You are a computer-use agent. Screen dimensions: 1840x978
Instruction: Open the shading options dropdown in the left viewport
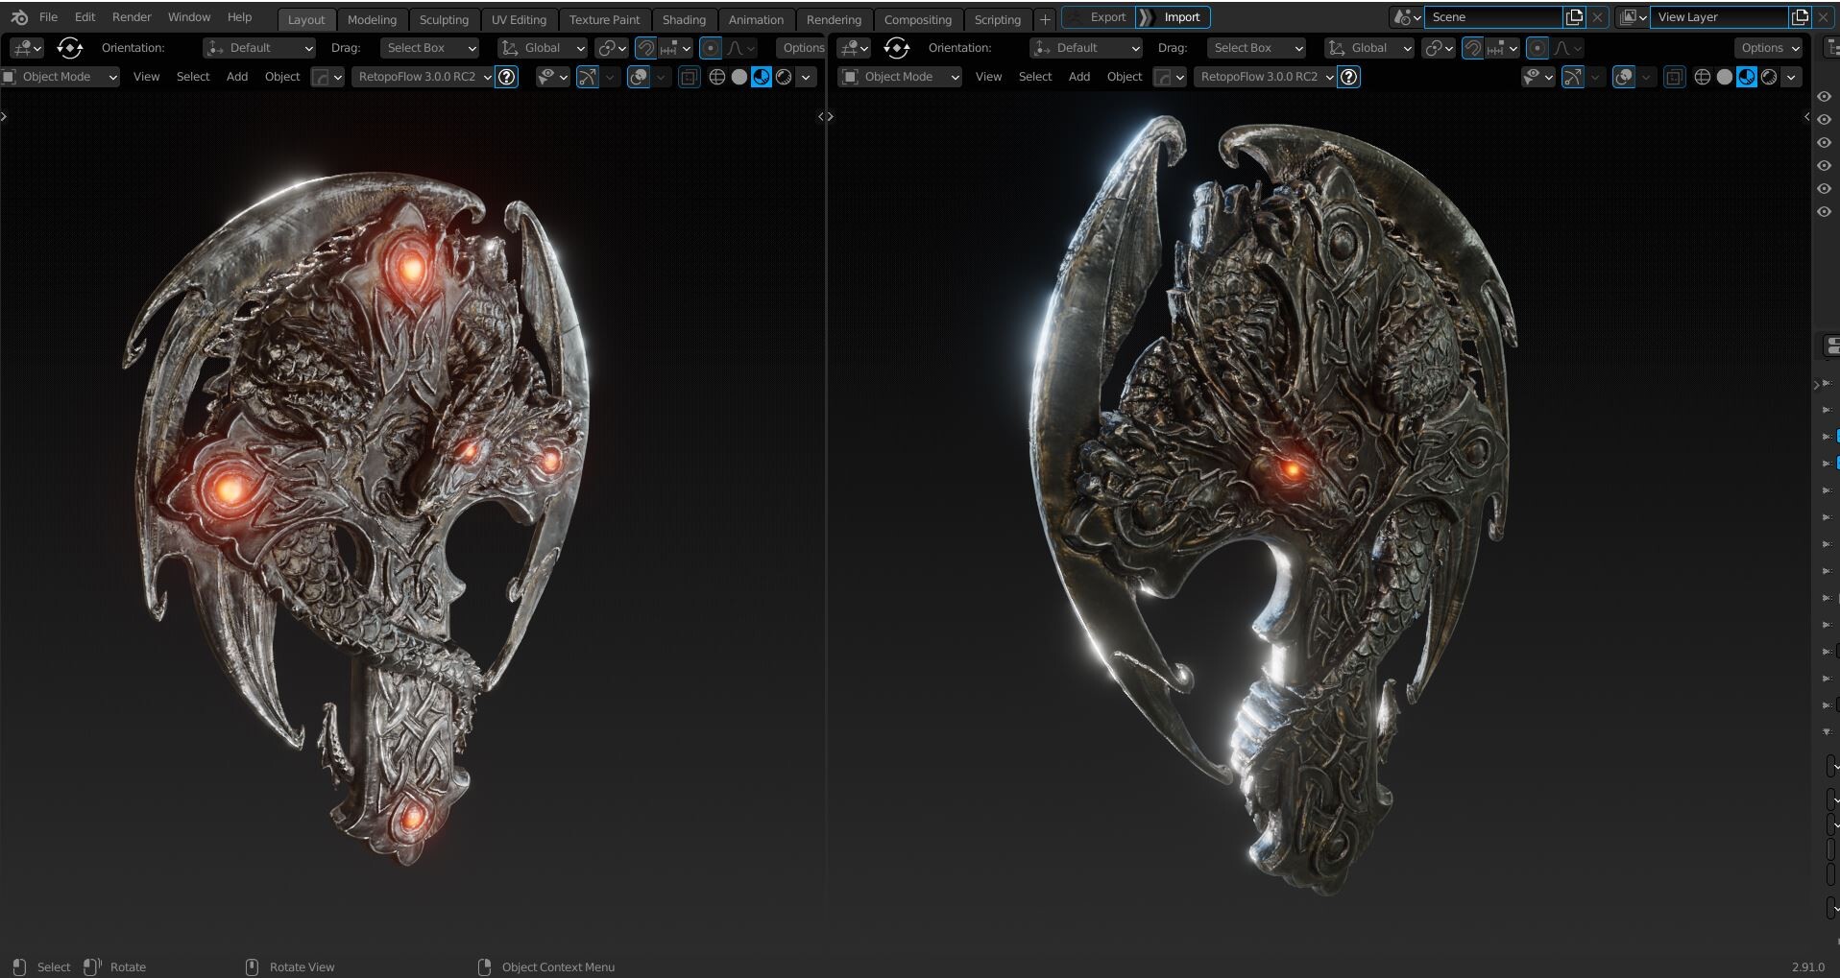(x=806, y=77)
